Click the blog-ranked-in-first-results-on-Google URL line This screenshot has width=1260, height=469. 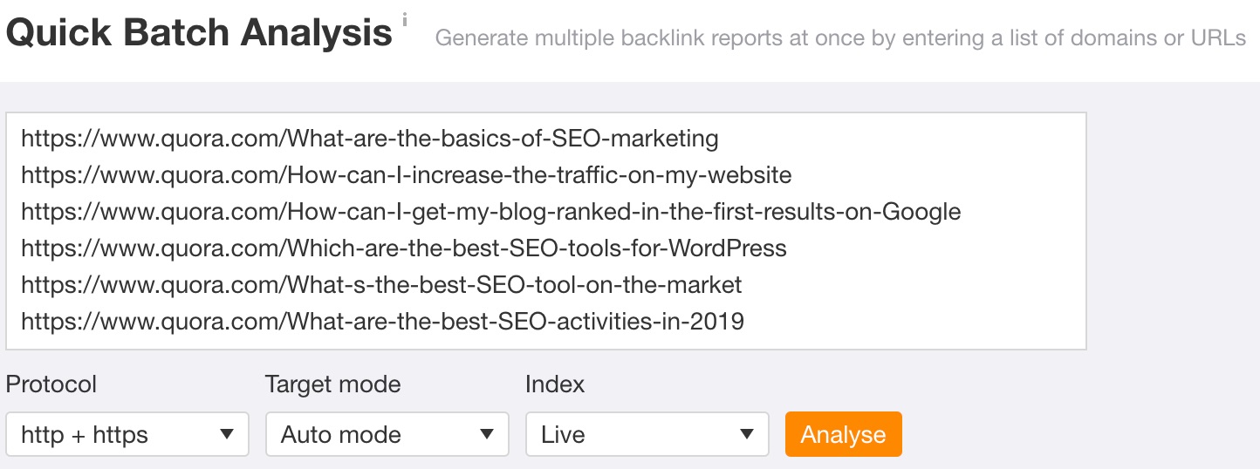(x=491, y=212)
